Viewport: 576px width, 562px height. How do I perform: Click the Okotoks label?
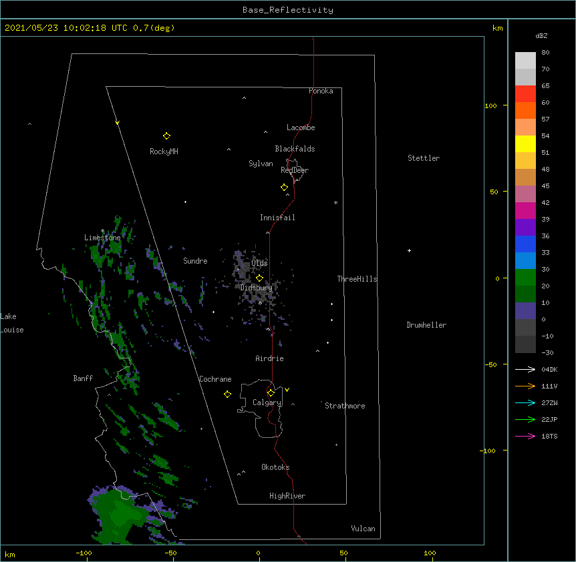click(x=275, y=467)
